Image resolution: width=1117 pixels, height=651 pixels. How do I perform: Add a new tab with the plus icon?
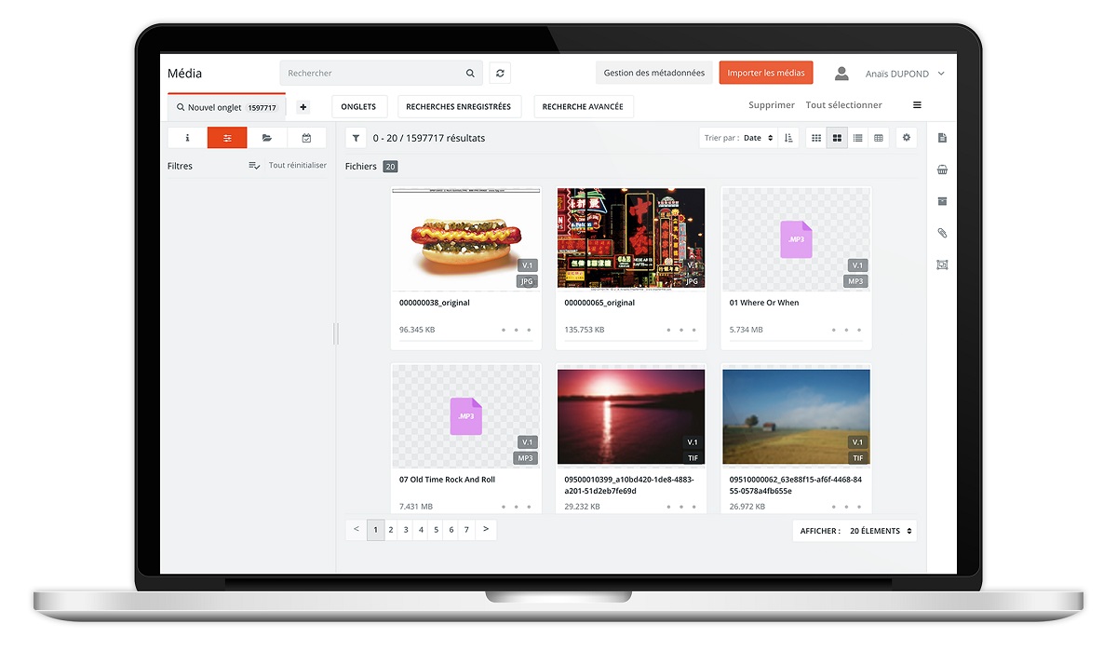tap(303, 107)
